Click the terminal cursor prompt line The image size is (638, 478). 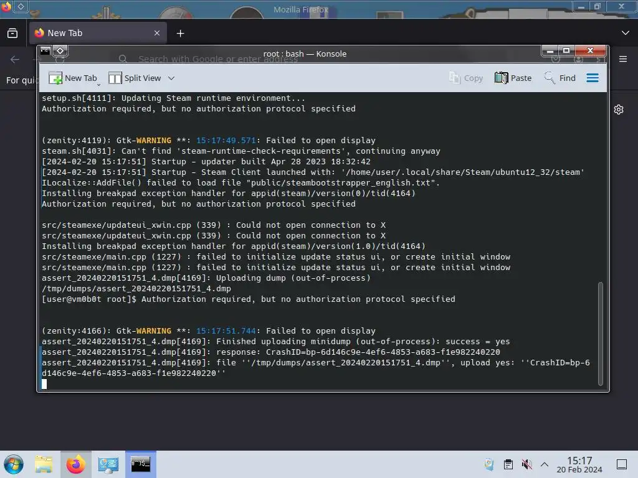click(44, 384)
